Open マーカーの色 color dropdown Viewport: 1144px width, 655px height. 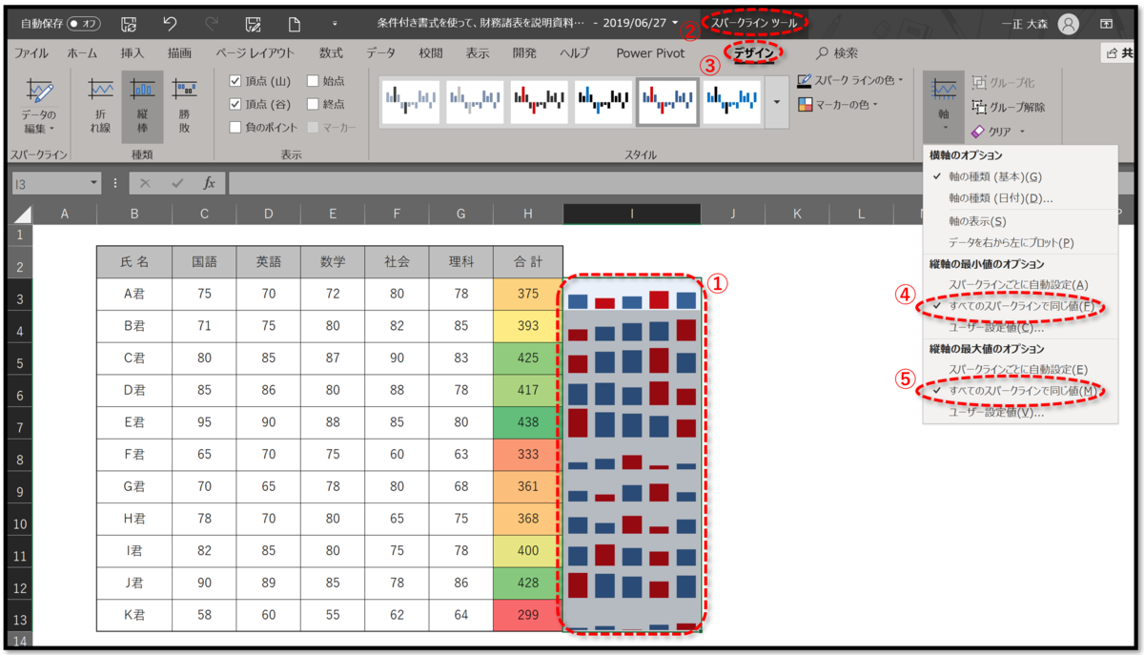[838, 104]
